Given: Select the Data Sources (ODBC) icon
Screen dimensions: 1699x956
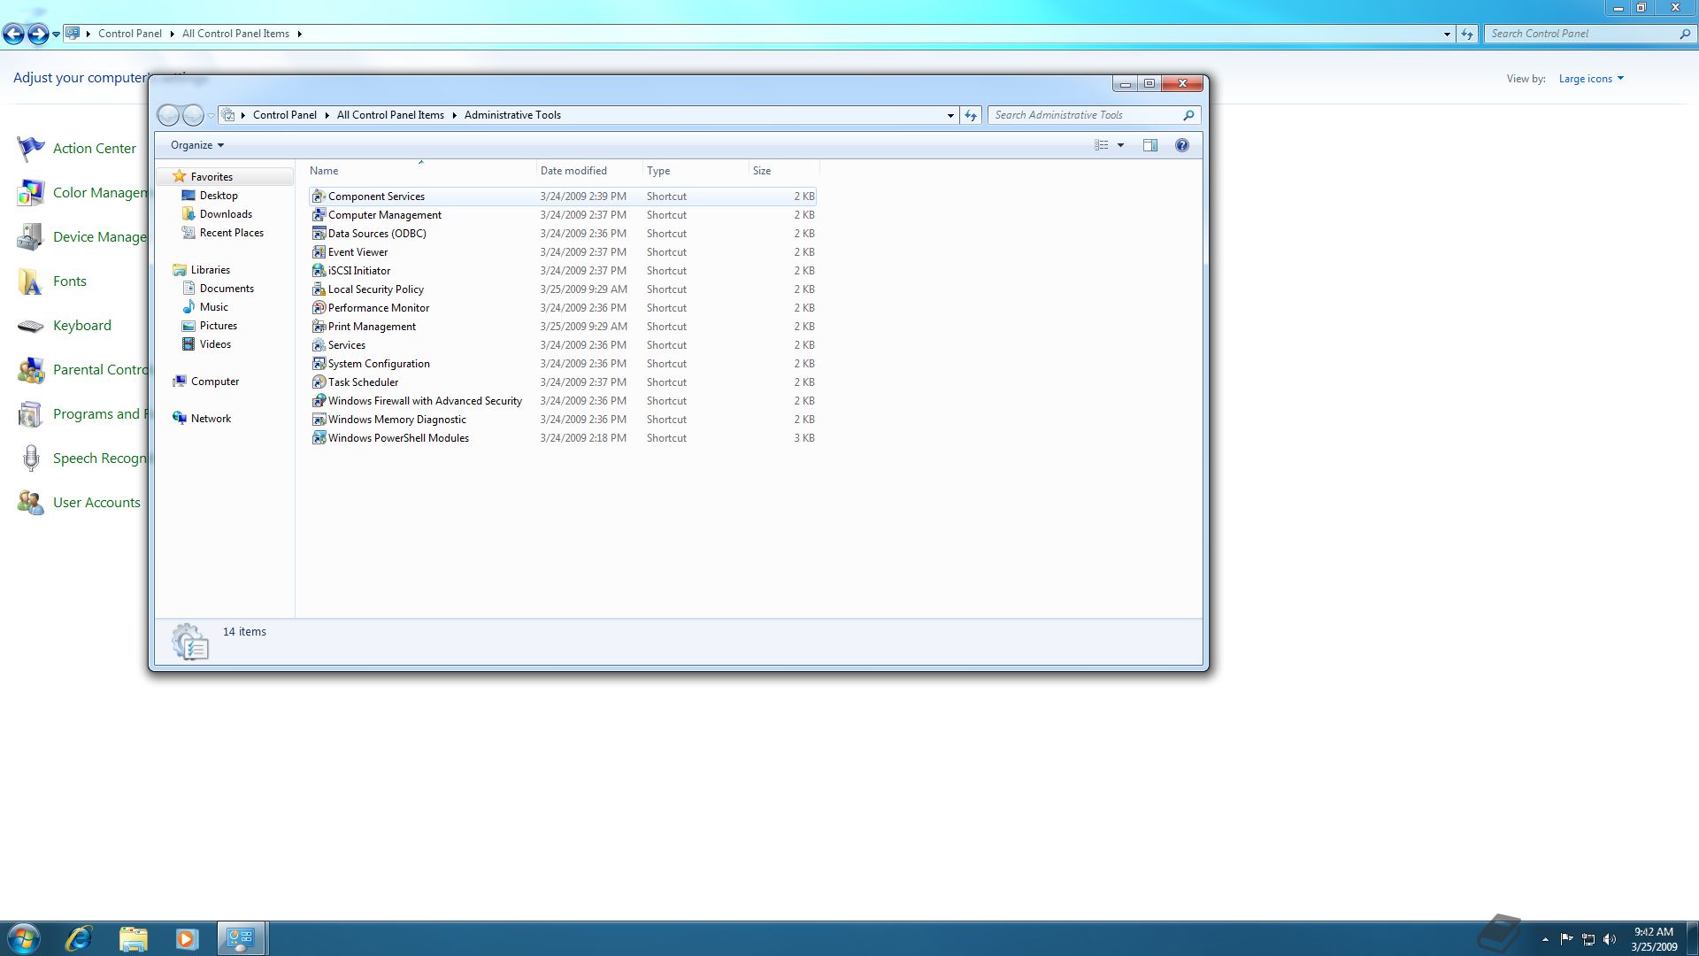Looking at the screenshot, I should tap(319, 234).
